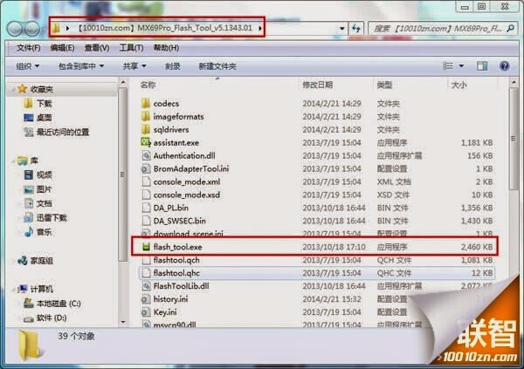Open the help question-mark icon
The height and width of the screenshot is (369, 524).
(504, 65)
